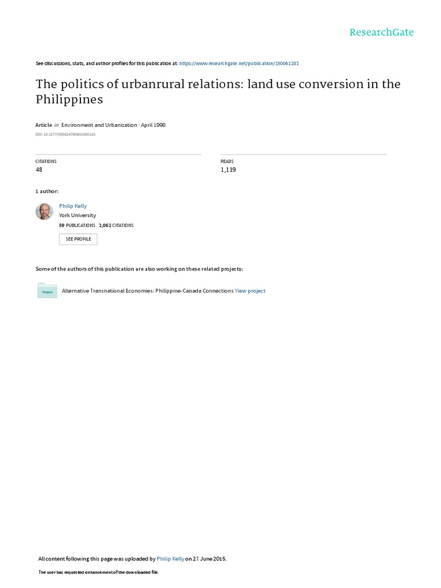Click the 2,062 Citations author stat
Screen dimensions: 441x588
[116, 225]
